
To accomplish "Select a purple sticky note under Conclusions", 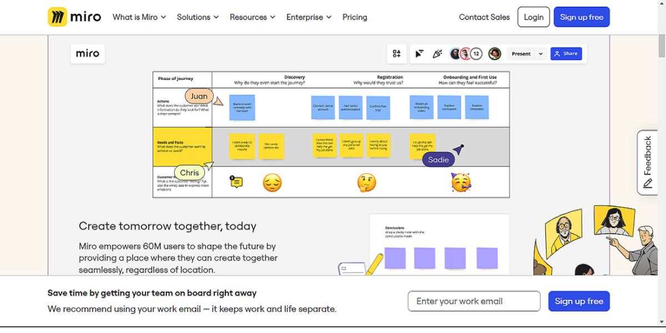I will (395, 258).
